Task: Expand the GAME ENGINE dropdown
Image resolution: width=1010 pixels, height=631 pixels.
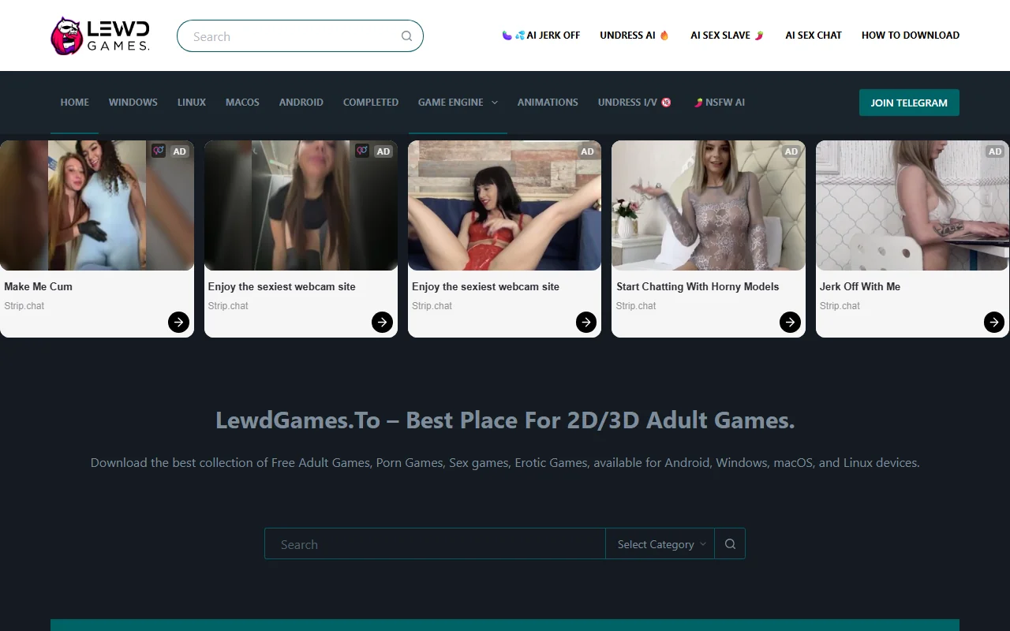Action: point(458,102)
